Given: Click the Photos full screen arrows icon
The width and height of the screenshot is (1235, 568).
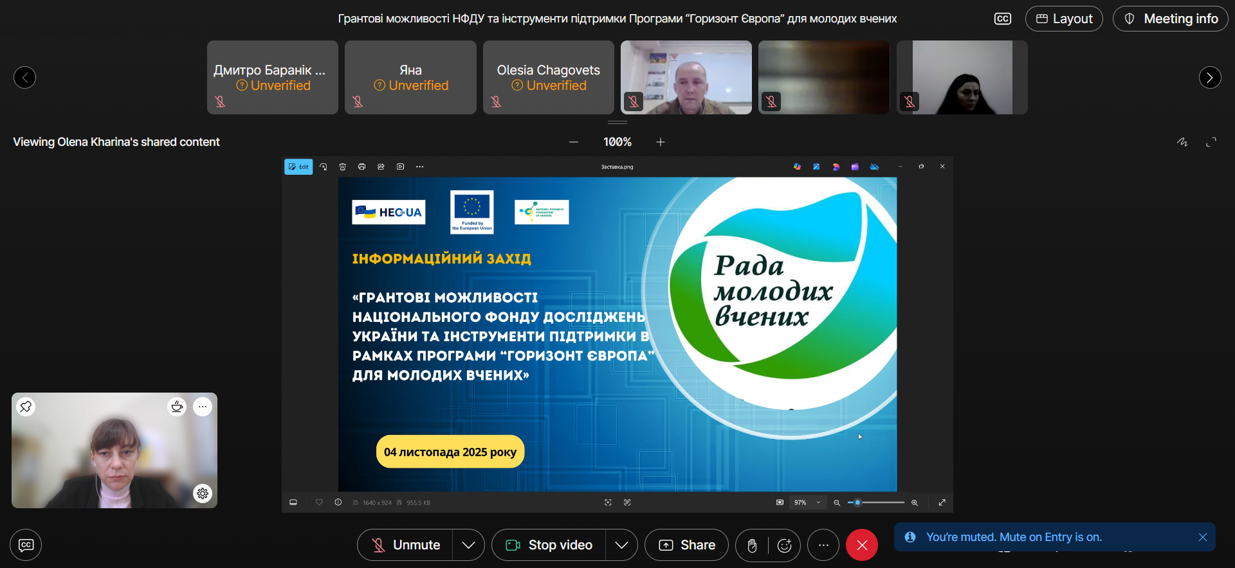Looking at the screenshot, I should tap(942, 502).
